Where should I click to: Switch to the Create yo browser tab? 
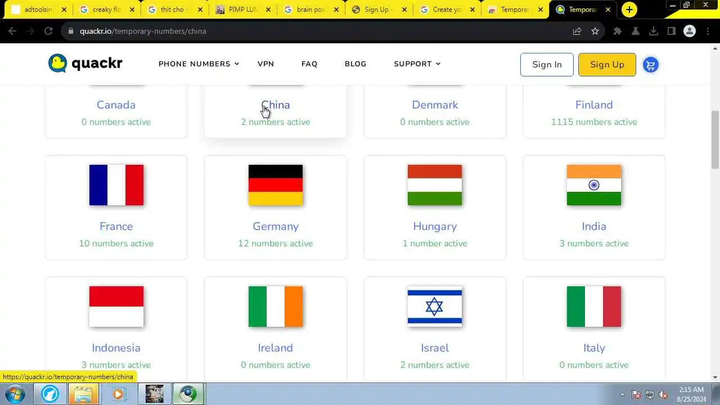point(447,10)
